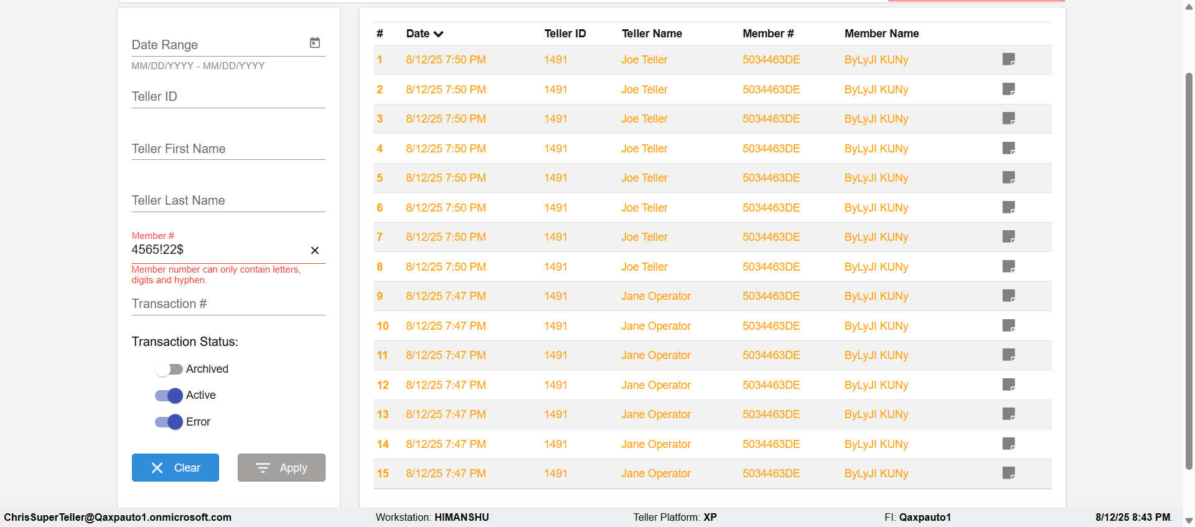
Task: Enable the Archived status toggle
Action: tap(169, 369)
